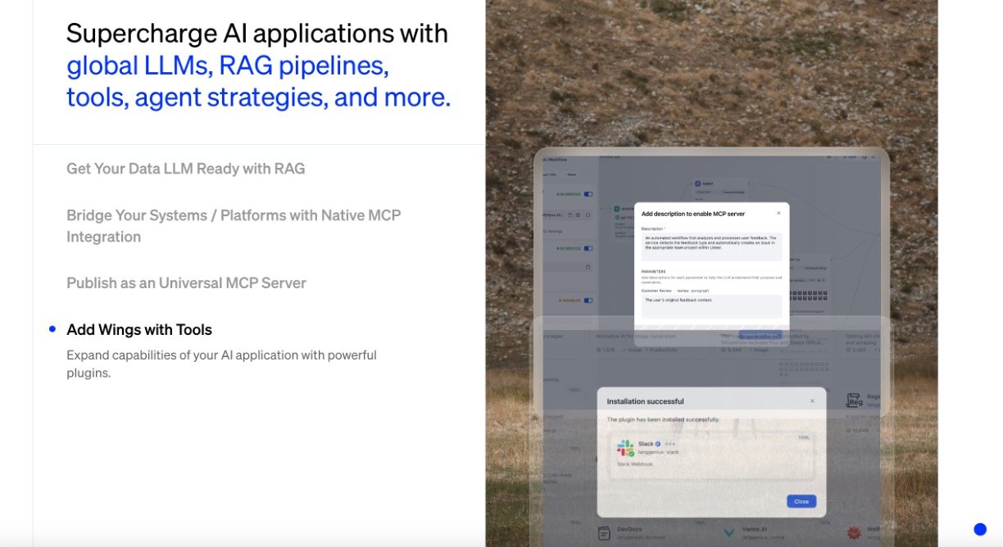Image resolution: width=1003 pixels, height=547 pixels.
Task: Toggle the top In Service switch
Action: pos(588,194)
